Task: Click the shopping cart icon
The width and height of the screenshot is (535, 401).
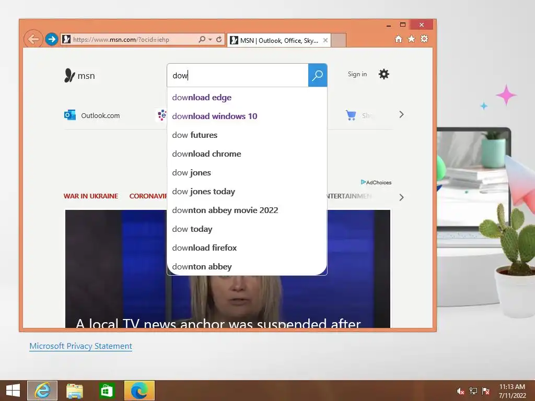Action: [351, 115]
